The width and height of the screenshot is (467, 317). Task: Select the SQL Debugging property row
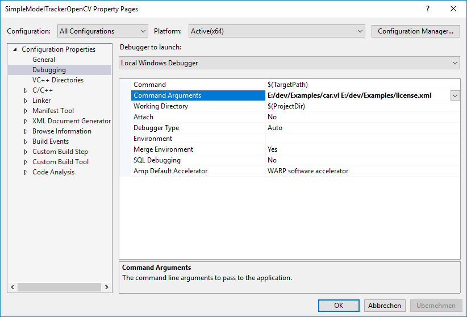tap(295, 160)
